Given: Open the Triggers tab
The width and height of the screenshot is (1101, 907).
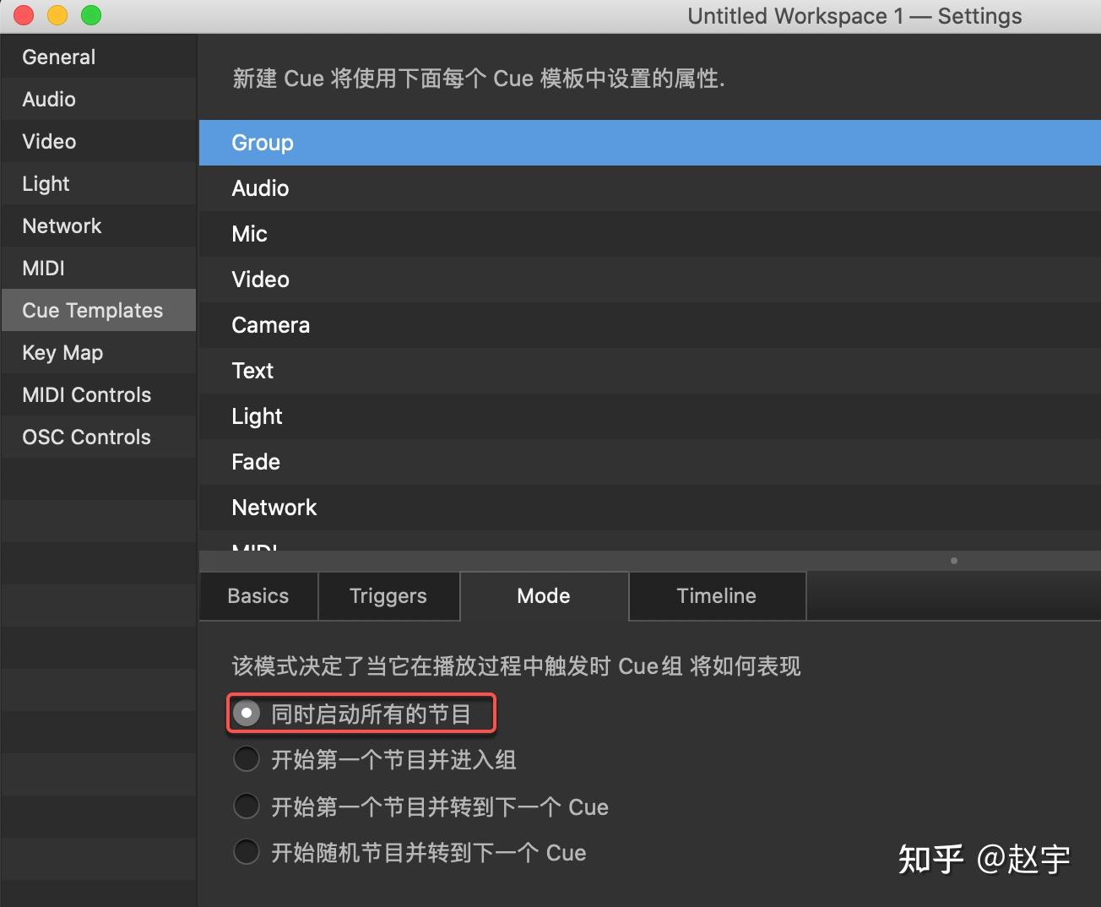Looking at the screenshot, I should coord(388,596).
